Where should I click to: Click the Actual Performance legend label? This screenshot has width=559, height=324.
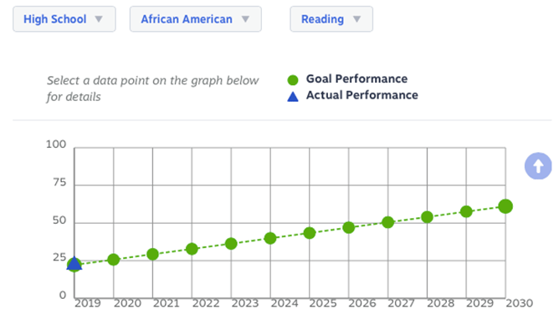pos(362,95)
